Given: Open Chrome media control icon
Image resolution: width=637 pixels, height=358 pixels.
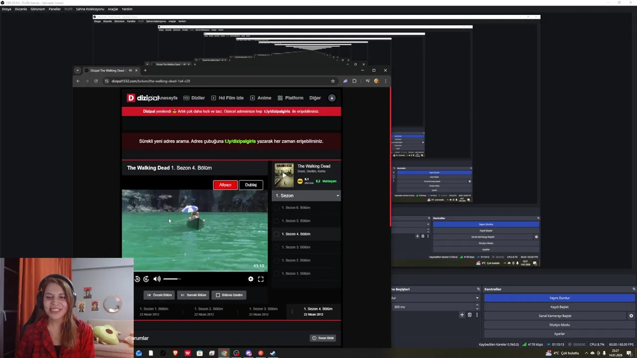Looking at the screenshot, I should coord(368,81).
